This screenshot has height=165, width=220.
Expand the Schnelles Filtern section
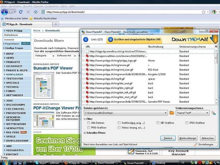tap(85, 133)
